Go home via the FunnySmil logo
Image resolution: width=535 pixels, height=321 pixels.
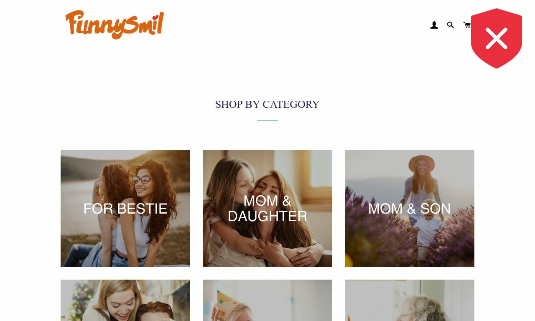(115, 25)
